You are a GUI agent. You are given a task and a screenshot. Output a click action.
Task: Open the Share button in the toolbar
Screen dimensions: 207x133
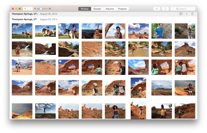pos(165,9)
